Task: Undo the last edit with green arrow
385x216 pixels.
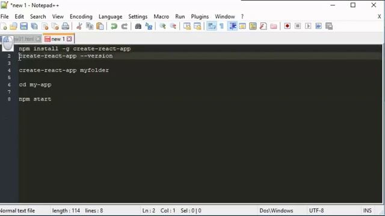Action: [114, 26]
